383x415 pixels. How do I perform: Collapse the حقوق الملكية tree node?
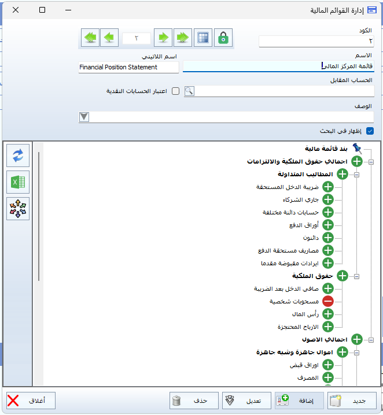[x=356, y=277]
